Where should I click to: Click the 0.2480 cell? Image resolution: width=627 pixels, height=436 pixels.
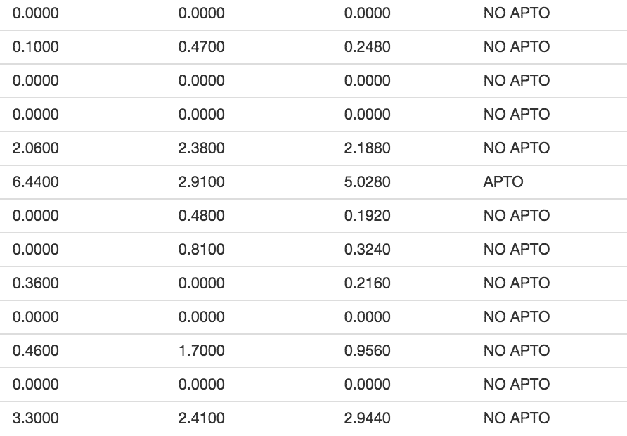(x=367, y=47)
